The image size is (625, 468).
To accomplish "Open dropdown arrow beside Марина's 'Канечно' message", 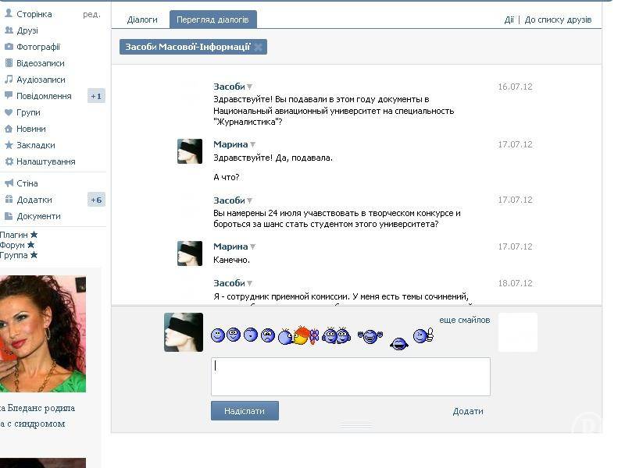I will pos(252,247).
